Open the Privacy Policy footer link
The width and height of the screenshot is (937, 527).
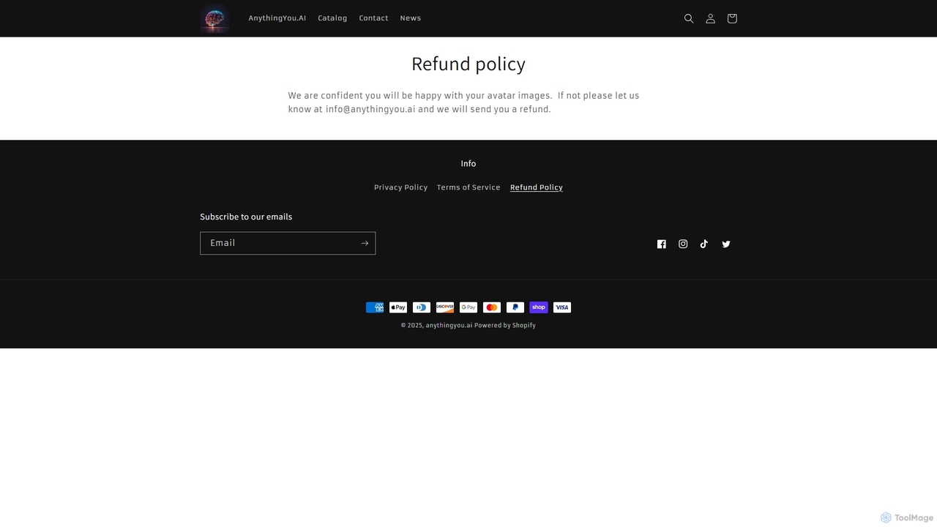point(400,187)
